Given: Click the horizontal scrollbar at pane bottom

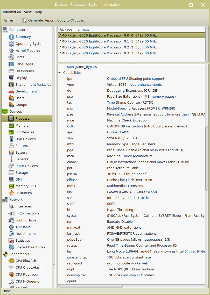Looking at the screenshot, I should point(90,286).
